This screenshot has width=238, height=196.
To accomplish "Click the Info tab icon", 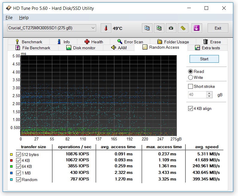I will tap(59, 42).
